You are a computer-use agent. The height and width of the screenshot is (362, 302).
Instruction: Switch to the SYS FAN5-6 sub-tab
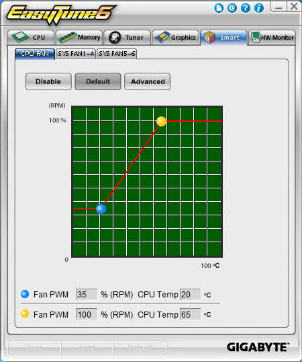point(117,54)
